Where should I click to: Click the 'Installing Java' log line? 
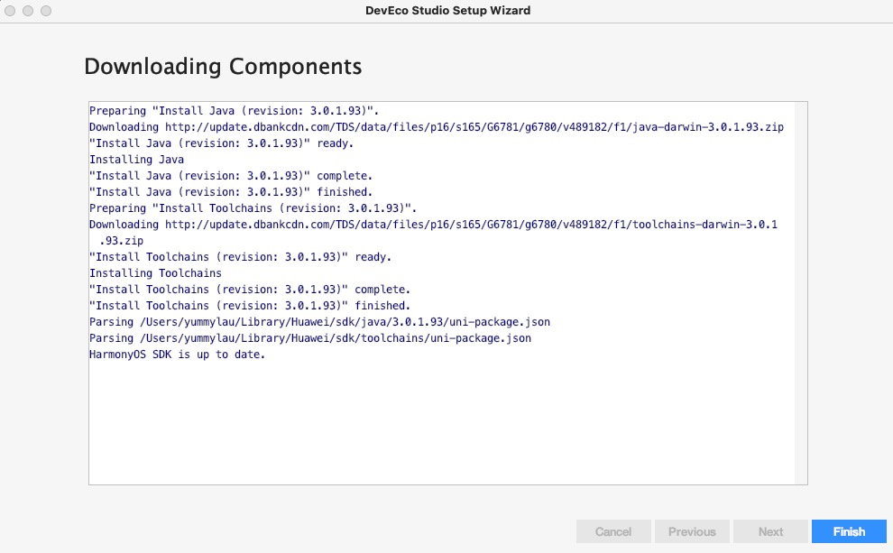136,160
